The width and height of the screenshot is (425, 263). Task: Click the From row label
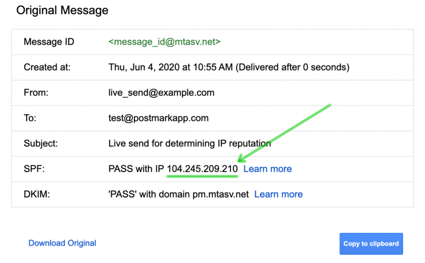pyautogui.click(x=36, y=92)
